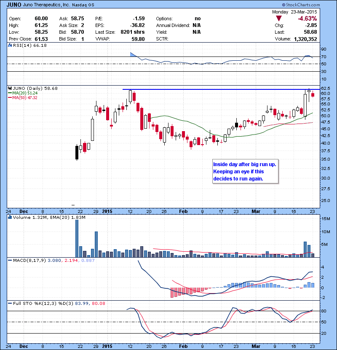Click the -4.63% percent change
The image size is (337, 350).
[x=308, y=18]
